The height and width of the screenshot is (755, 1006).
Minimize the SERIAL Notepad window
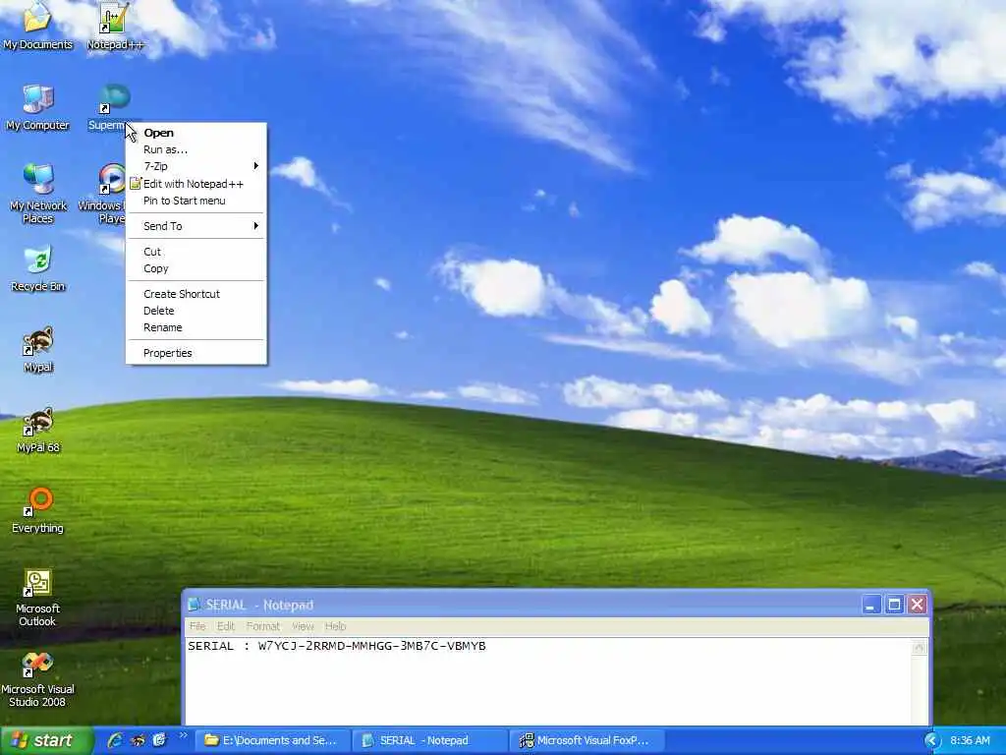click(870, 605)
